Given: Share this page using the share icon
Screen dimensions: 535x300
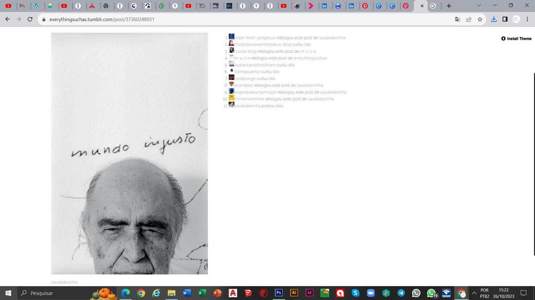Looking at the screenshot, I should point(469,19).
